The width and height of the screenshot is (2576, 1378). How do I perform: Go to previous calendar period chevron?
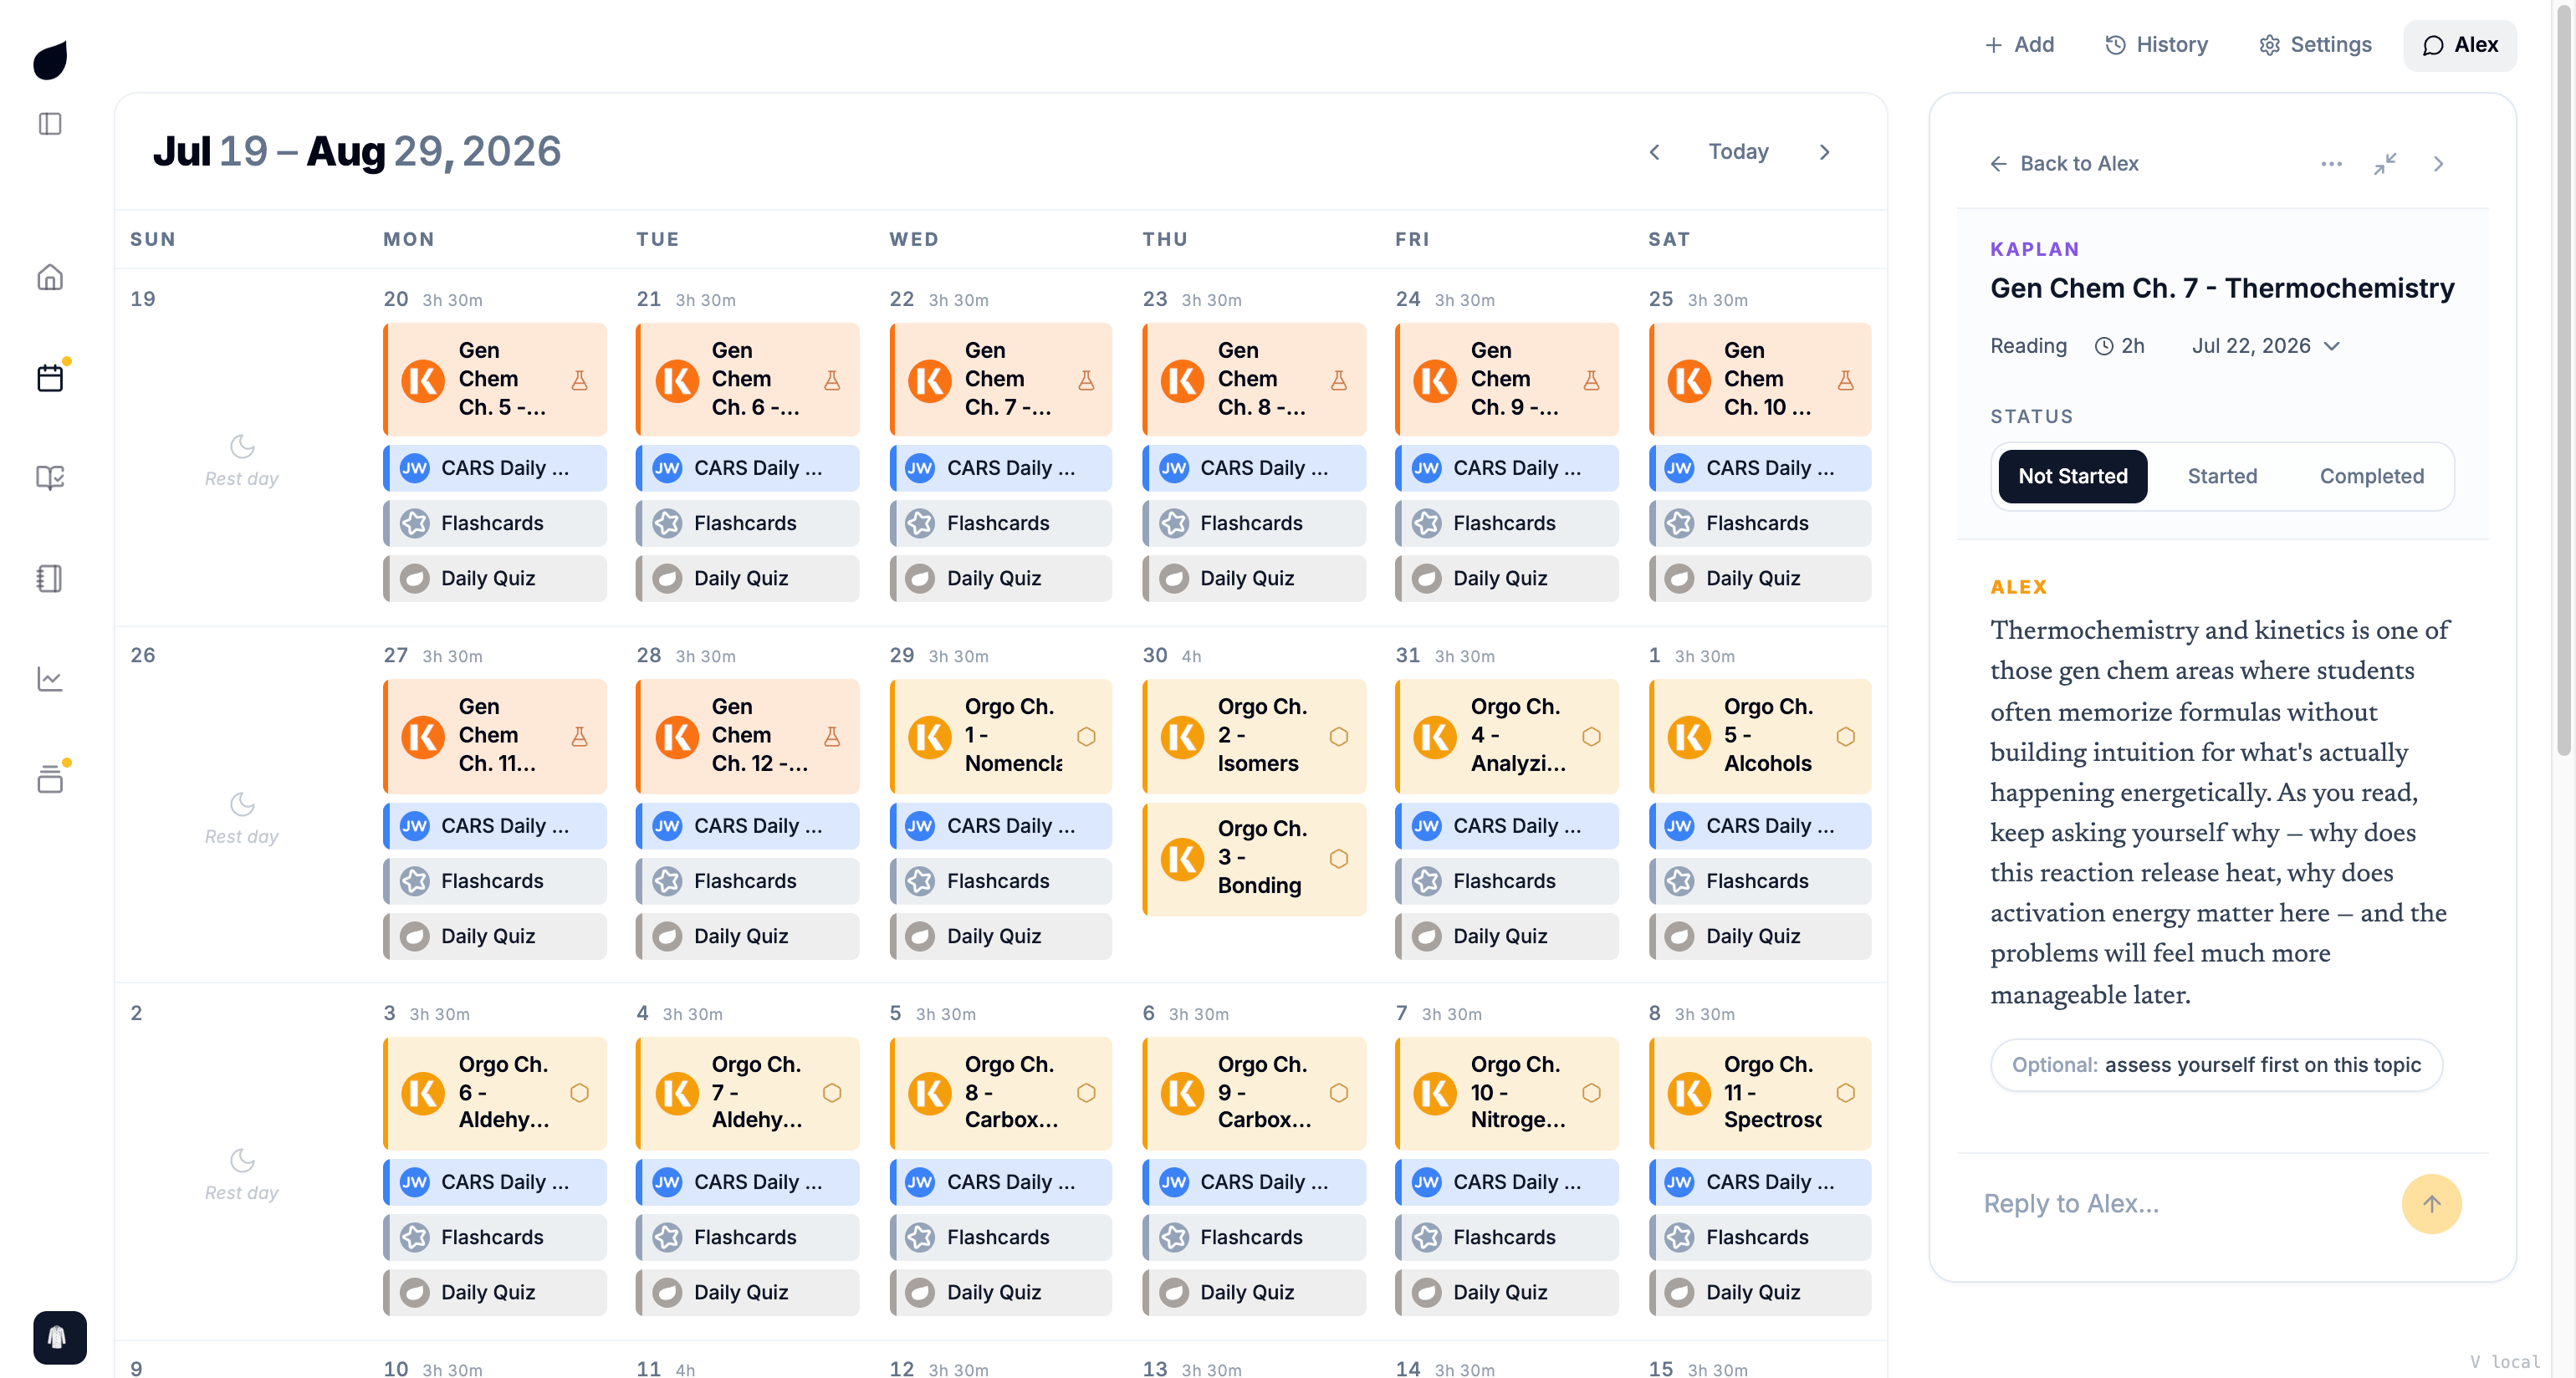[1654, 152]
